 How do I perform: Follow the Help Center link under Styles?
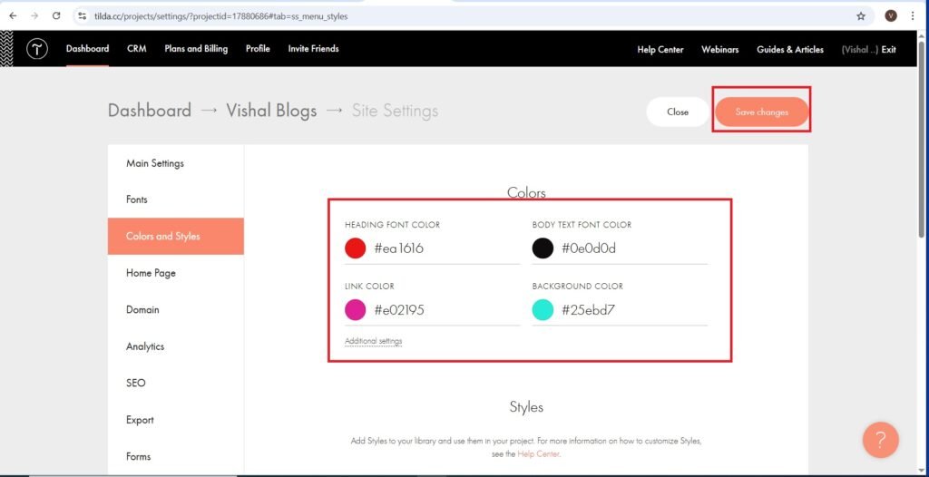(538, 453)
